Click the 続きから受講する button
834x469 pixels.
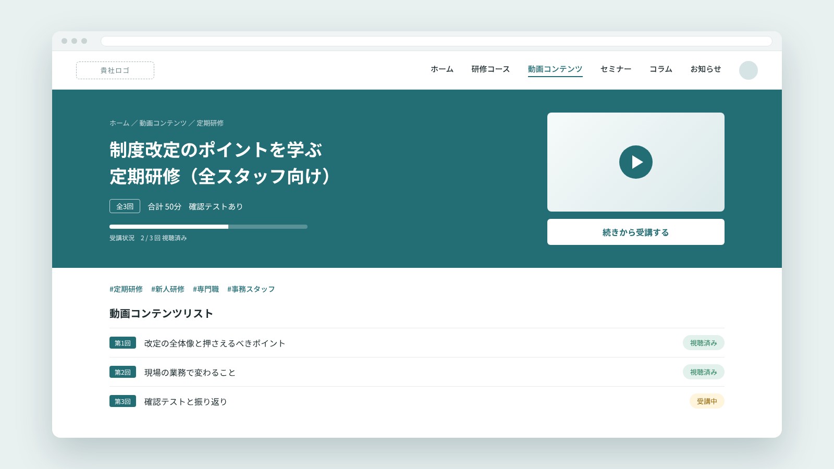pyautogui.click(x=635, y=232)
